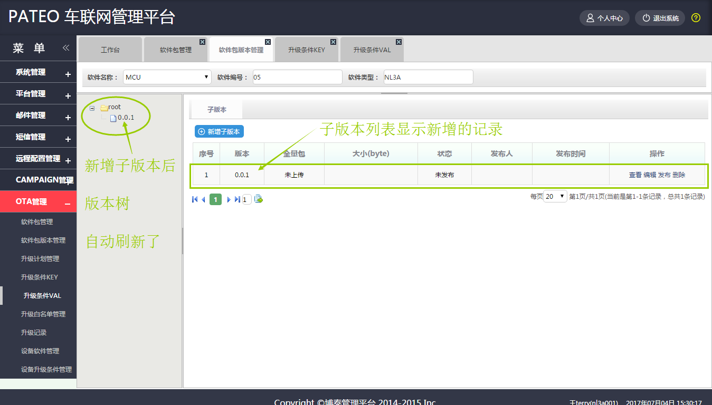Open 升级条件KEY in the sidebar

(x=40, y=277)
